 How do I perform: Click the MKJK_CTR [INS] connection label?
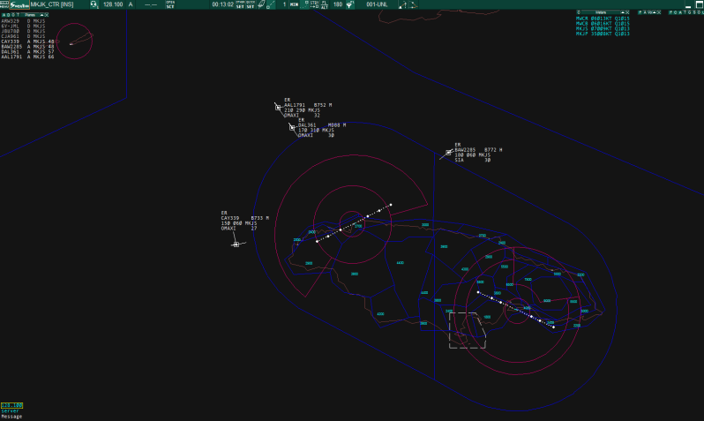(x=52, y=4)
